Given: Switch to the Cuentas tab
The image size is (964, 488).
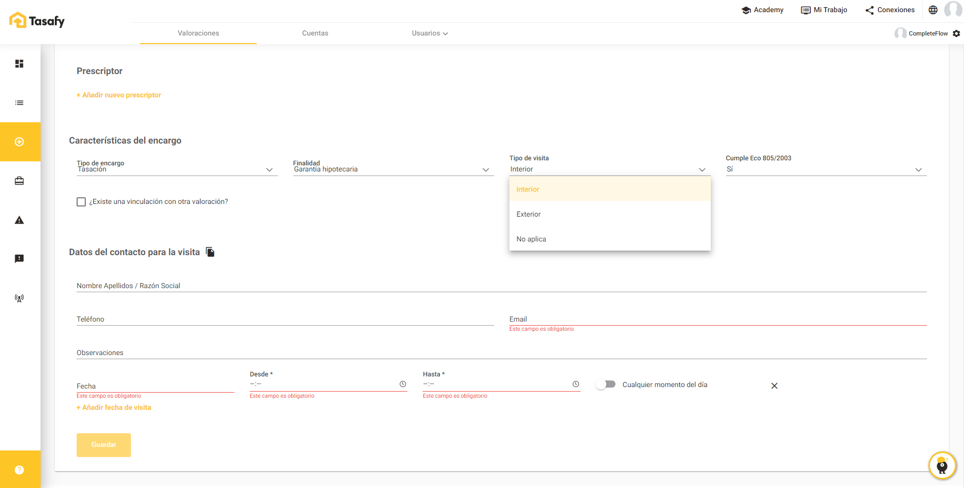Looking at the screenshot, I should click(315, 33).
